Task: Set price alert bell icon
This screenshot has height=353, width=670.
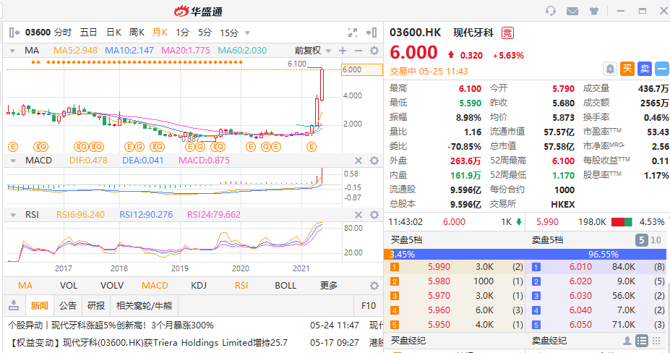Action: point(610,69)
